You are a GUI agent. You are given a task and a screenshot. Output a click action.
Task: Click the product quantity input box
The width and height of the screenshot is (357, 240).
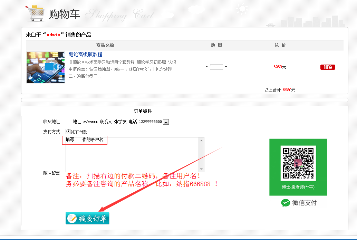point(216,67)
